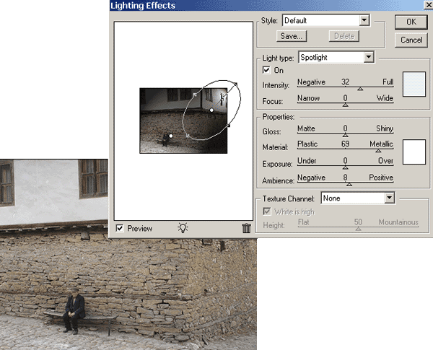Toggle the White is high checkbox
Screen dimensions: 433x350
(x=267, y=211)
